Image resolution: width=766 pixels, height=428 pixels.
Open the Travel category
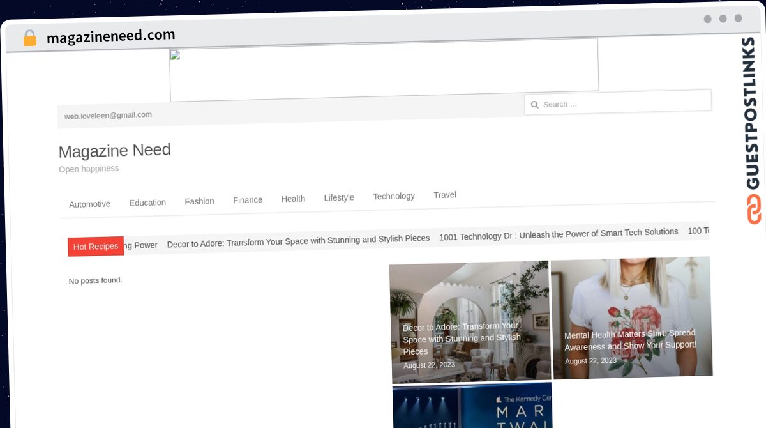coord(445,195)
